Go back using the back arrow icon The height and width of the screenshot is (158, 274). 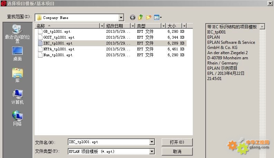133,18
